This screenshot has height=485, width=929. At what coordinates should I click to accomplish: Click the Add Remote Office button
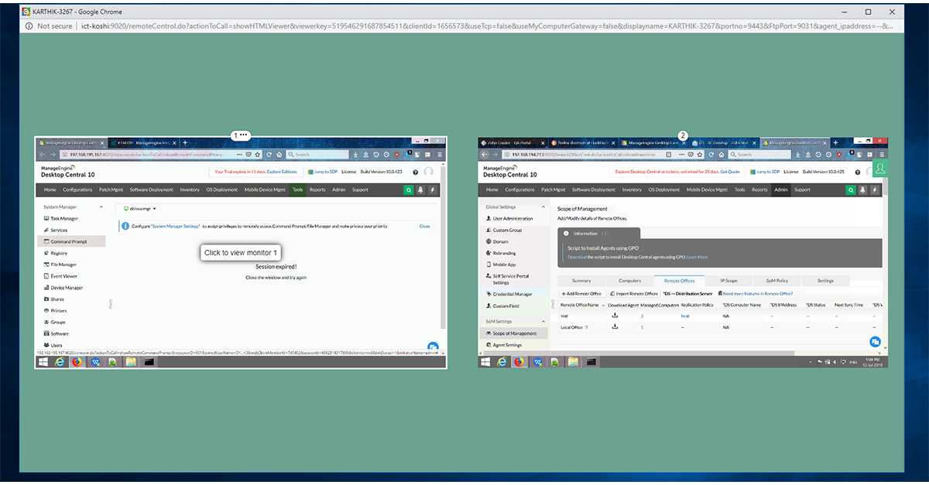(583, 293)
